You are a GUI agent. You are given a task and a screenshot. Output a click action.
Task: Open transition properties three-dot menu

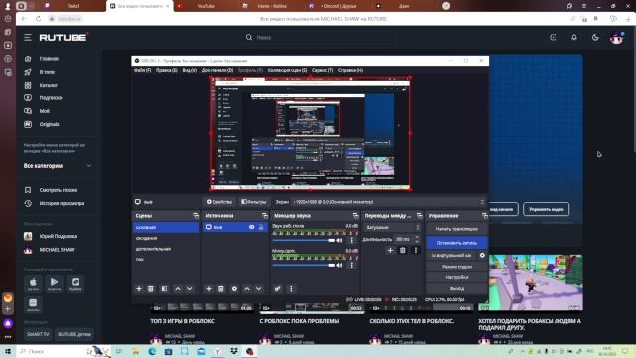415,250
